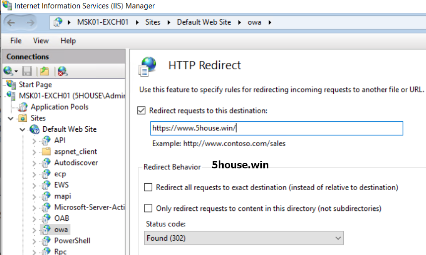
Task: Expand the Autodiscover tree node
Action: [34, 163]
